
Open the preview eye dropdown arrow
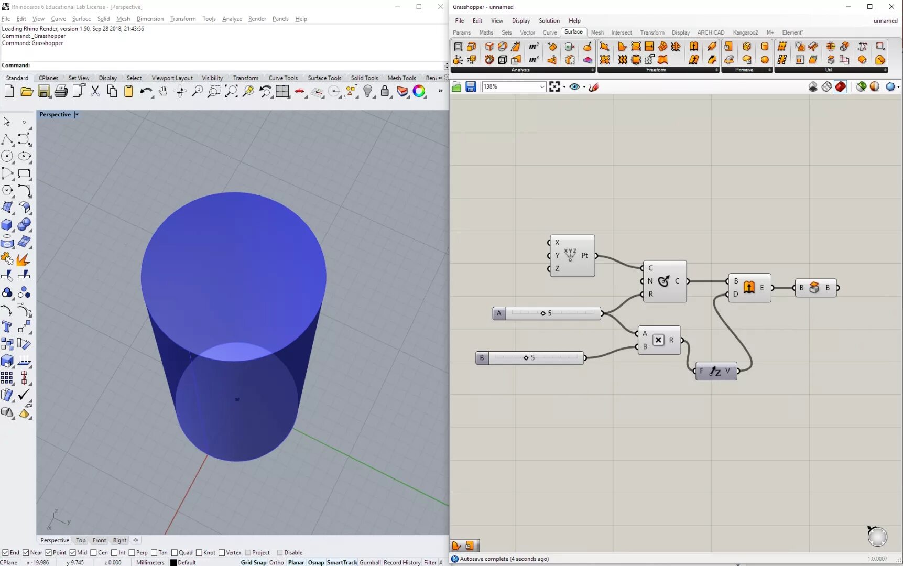click(x=584, y=87)
